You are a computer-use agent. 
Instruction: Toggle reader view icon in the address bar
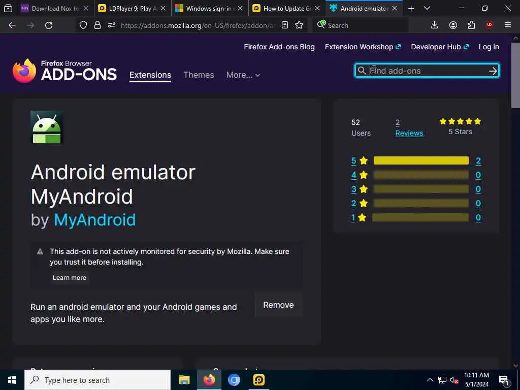tap(284, 25)
